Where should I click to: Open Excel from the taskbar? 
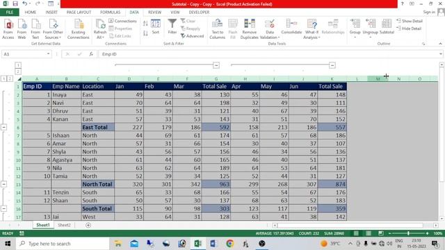[197, 244]
